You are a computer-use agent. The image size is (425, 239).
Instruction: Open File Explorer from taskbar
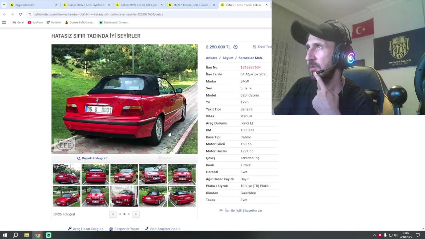27,235
